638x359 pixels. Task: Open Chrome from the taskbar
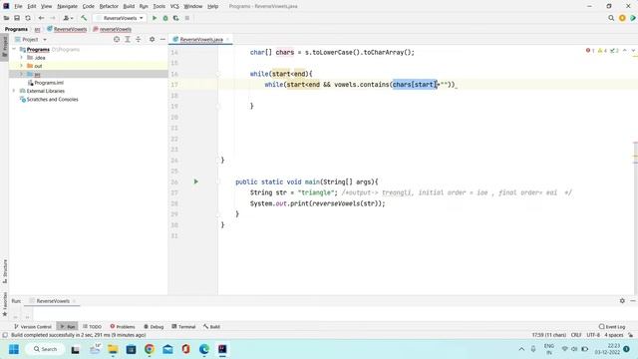(150, 349)
